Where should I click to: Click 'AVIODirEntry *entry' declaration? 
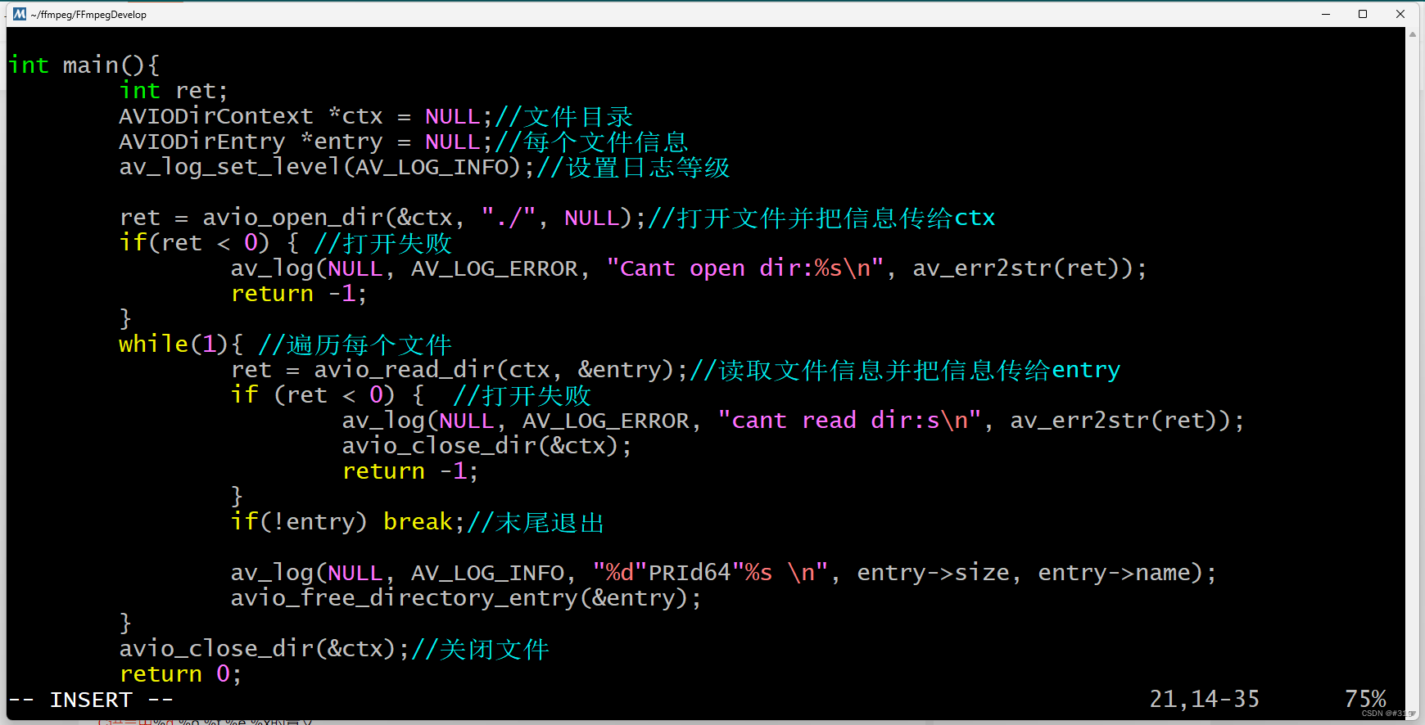click(x=251, y=142)
